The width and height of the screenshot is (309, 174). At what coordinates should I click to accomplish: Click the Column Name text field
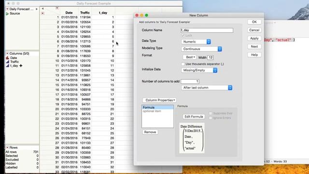207,30
